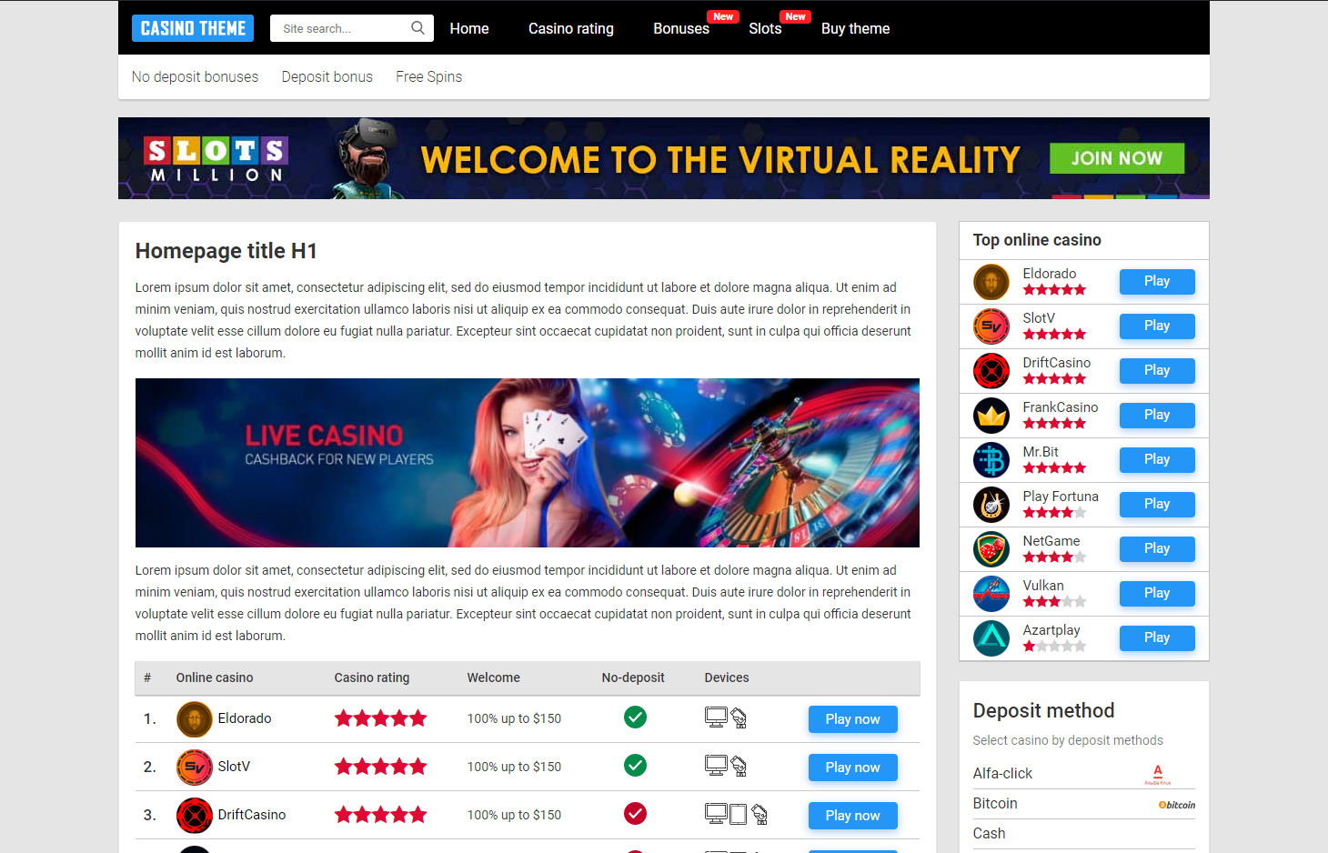Click SlotV's green no-deposit checkmark
This screenshot has height=853, width=1328.
click(636, 766)
